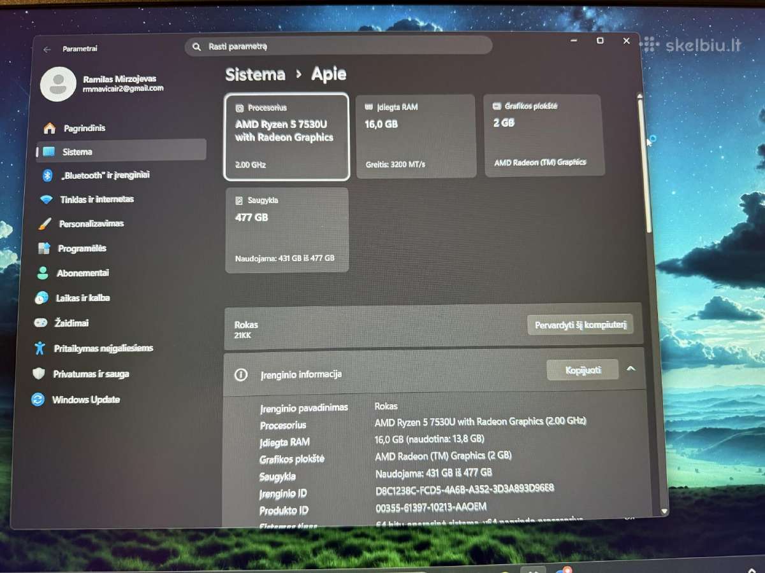
Task: Click the Privatumas shield icon
Action: [x=39, y=374]
